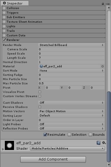Expand the Collision module header
Image resolution: width=111 pixels, height=167 pixels.
[54, 8]
